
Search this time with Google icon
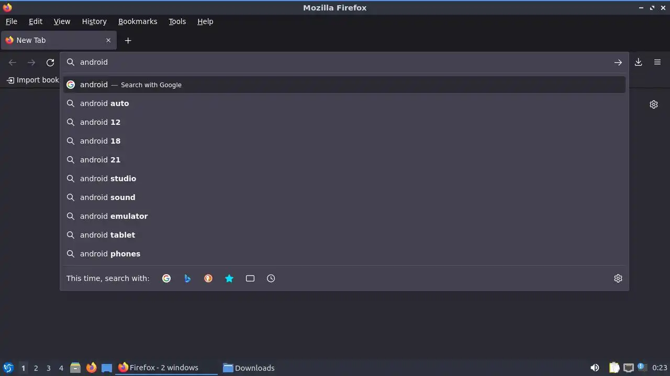(x=166, y=278)
